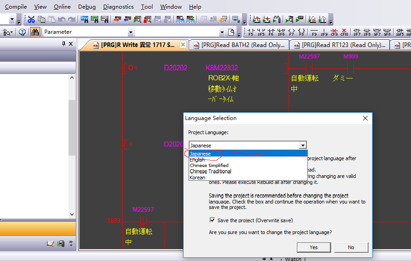
Task: Click the No button in dialog
Action: tap(351, 247)
